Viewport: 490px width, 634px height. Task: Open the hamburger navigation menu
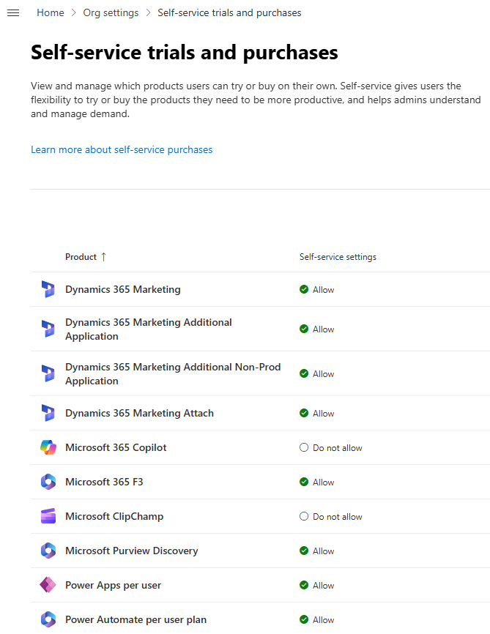[12, 13]
